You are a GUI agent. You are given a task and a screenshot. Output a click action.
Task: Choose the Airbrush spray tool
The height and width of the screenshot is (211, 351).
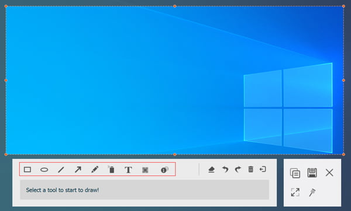pyautogui.click(x=111, y=170)
